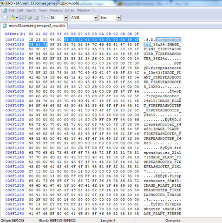This screenshot has height=223, width=222.
Task: Click offset row 036F1150
Action: click(x=14, y=134)
